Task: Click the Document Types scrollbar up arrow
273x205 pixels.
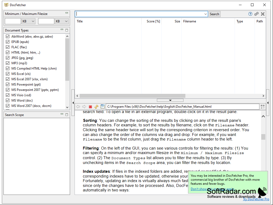Action: 67,36
